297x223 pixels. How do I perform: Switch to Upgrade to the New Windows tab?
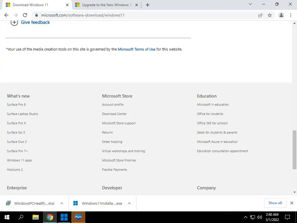106,5
